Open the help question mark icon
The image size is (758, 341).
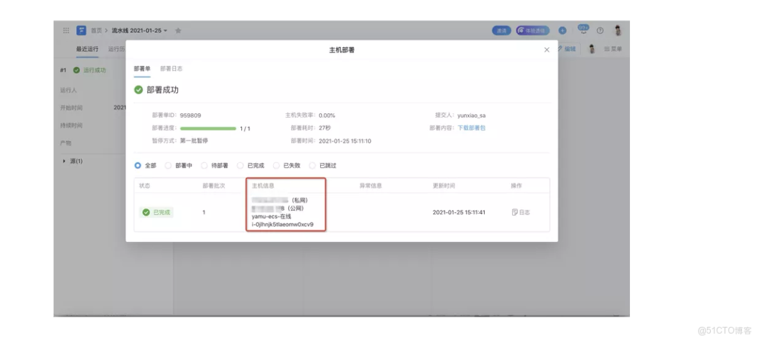(600, 31)
